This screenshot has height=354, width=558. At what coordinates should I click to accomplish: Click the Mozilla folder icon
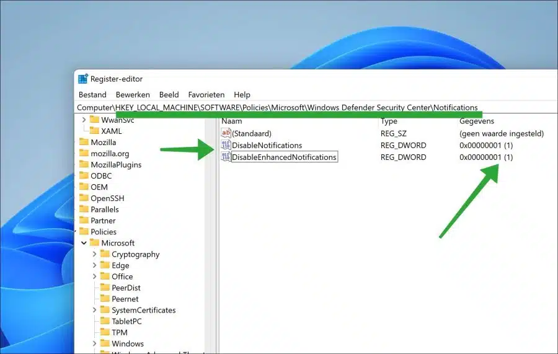84,142
